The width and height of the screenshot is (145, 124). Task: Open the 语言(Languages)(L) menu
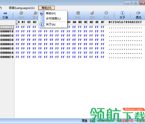[21, 8]
